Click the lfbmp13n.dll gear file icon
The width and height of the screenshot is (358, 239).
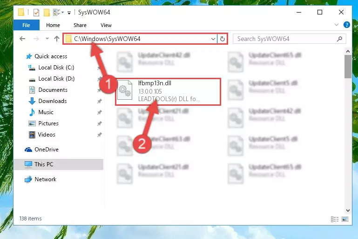(125, 90)
